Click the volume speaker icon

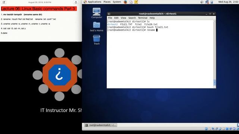202,2
